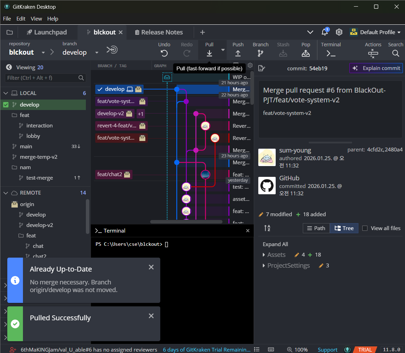405x353 pixels.
Task: Open the Edit menu
Action: [x=21, y=18]
